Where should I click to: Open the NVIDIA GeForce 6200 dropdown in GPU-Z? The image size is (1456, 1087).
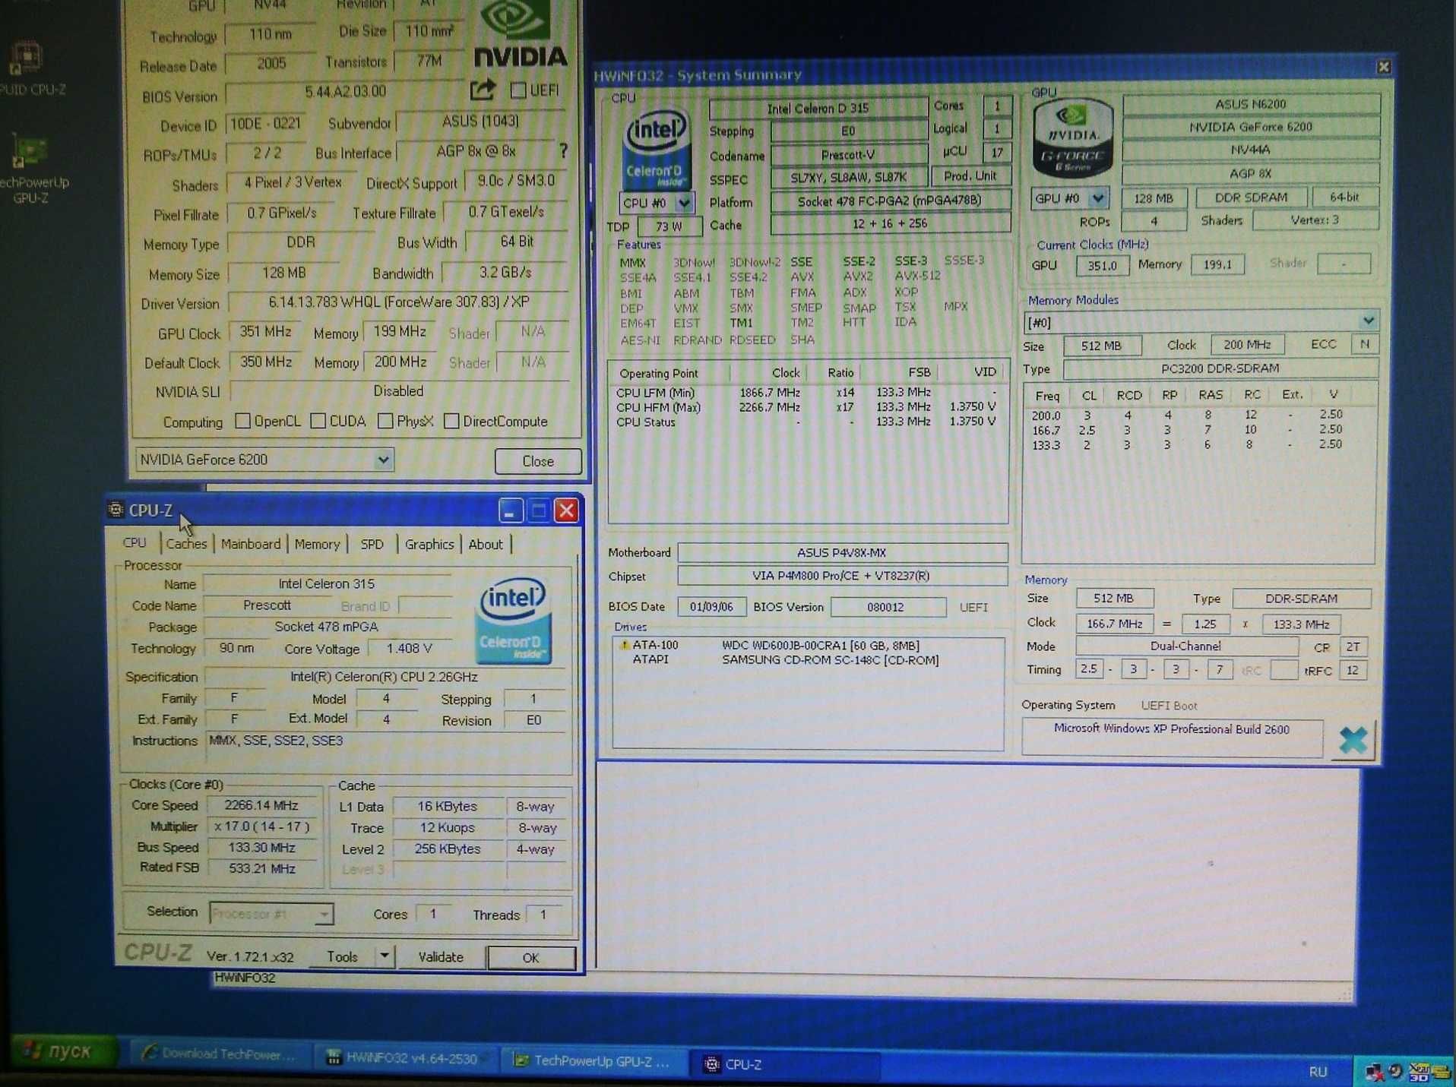click(383, 460)
